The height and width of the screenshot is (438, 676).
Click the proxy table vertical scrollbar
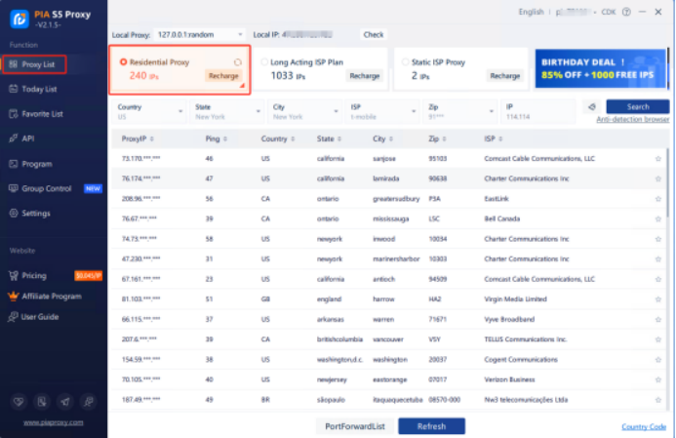668,181
